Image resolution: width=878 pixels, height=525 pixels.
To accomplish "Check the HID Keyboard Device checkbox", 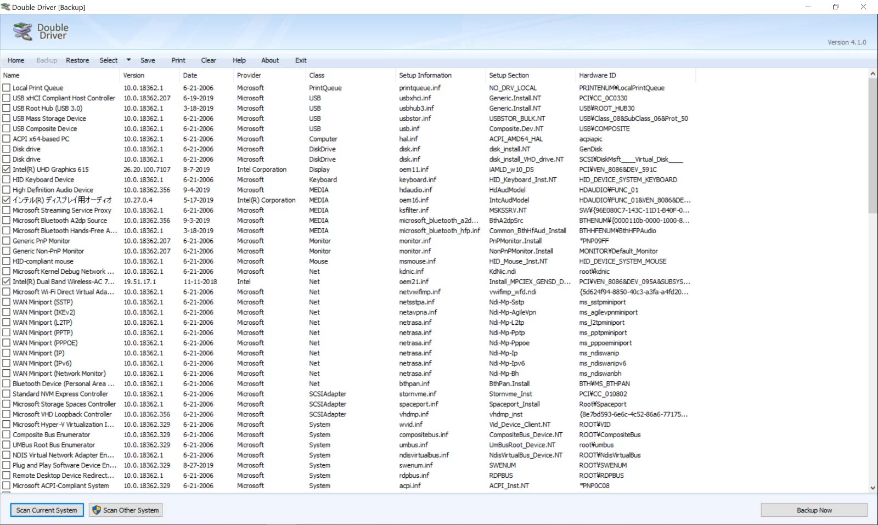I will (7, 179).
